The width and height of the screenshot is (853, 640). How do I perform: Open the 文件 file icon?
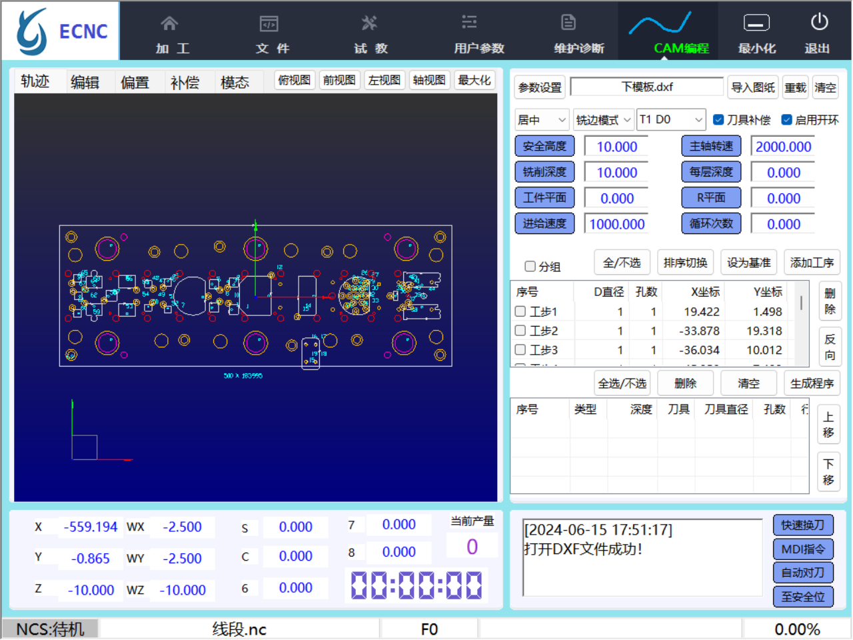coord(269,24)
